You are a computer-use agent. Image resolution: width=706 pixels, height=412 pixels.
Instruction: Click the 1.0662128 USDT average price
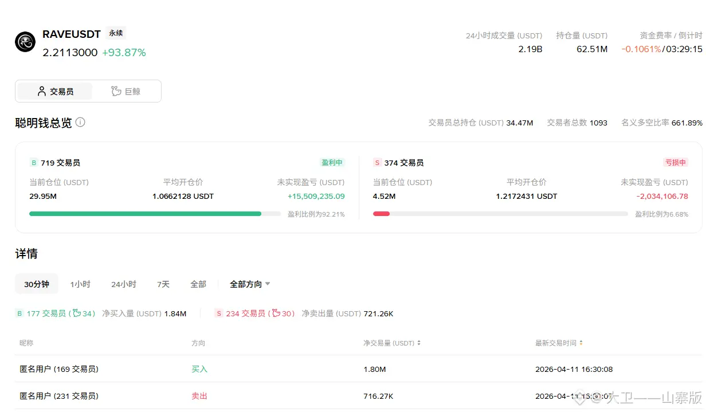183,197
